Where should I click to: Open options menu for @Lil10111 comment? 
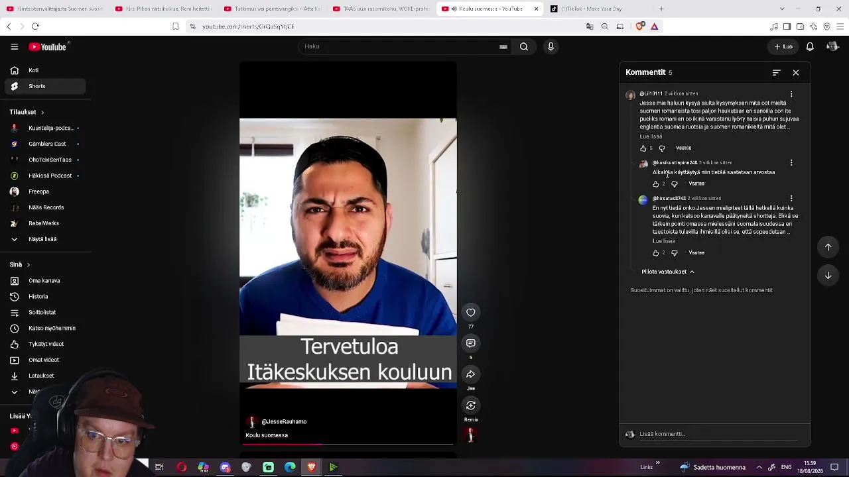(x=791, y=94)
